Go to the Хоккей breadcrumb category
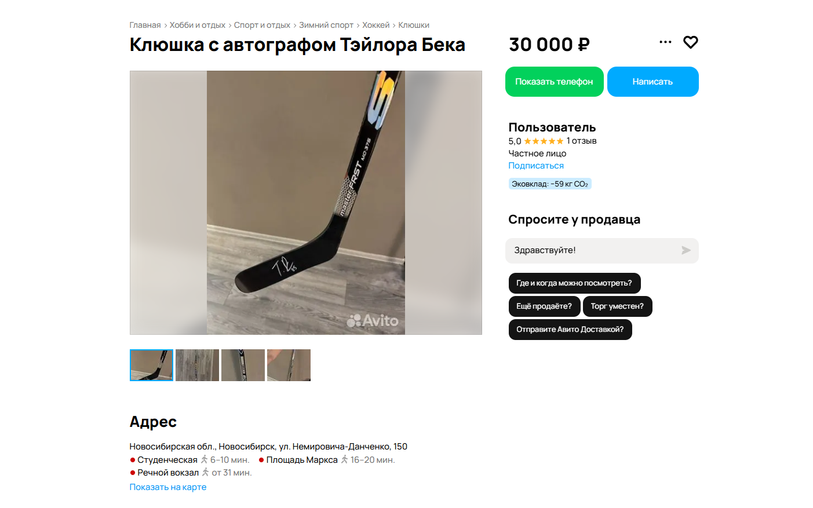This screenshot has width=813, height=508. [375, 25]
